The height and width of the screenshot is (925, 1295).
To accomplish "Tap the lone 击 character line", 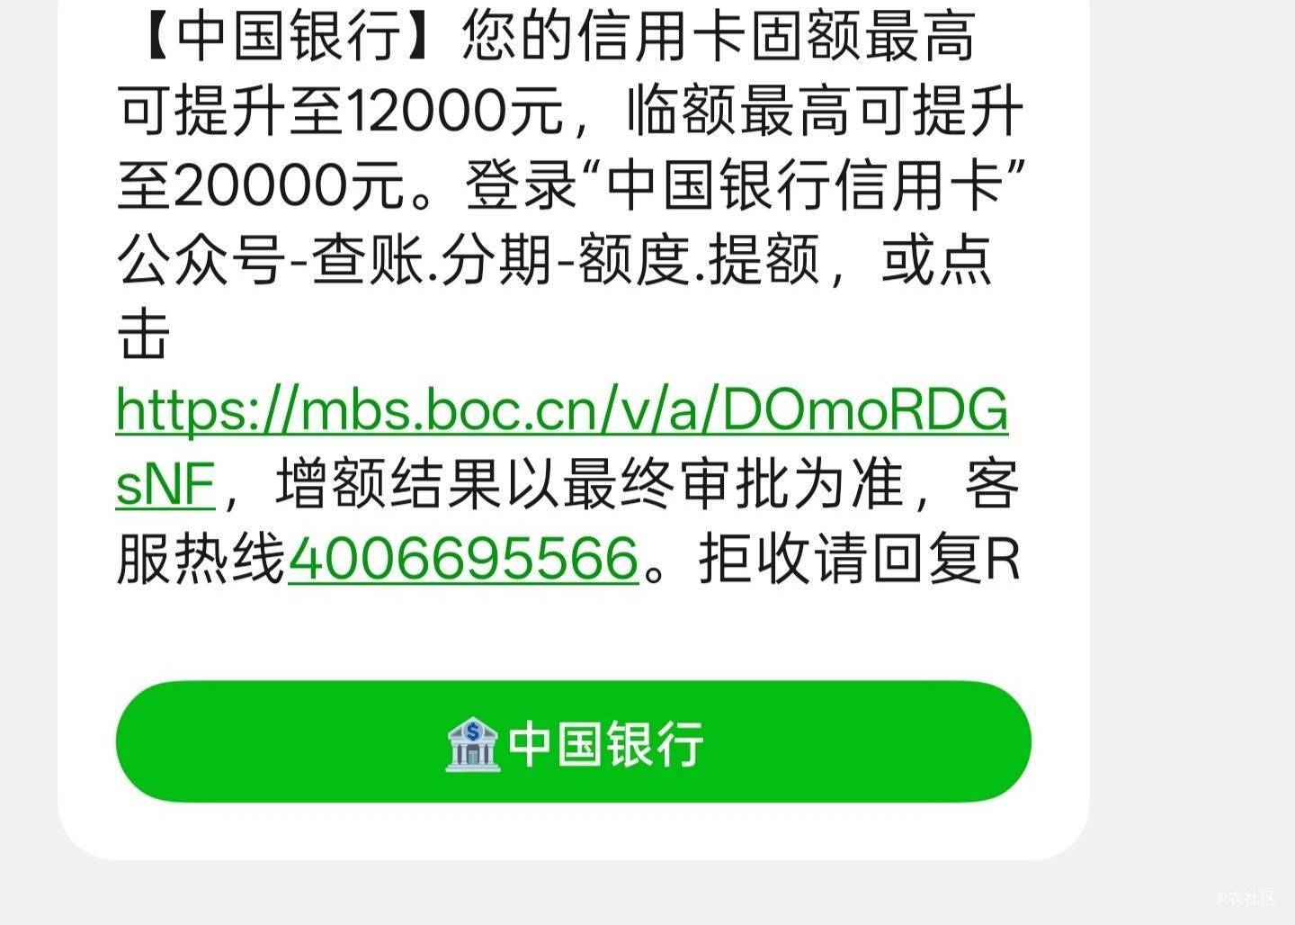I will 144,335.
